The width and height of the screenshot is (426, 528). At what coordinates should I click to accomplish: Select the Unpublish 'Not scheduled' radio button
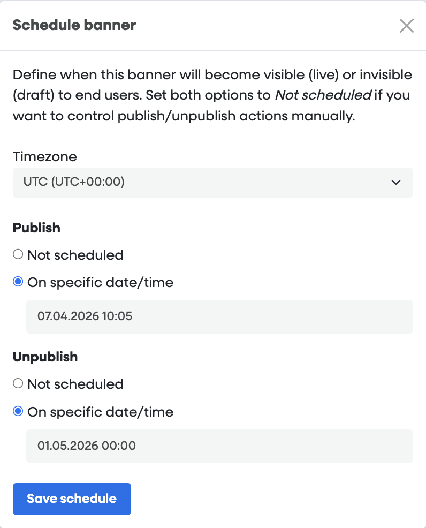click(18, 383)
